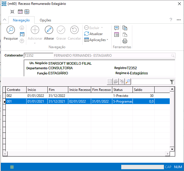Click the copy documents icon in Ferramentas
Image resolution: width=184 pixels, height=171 pixels.
pos(125,28)
